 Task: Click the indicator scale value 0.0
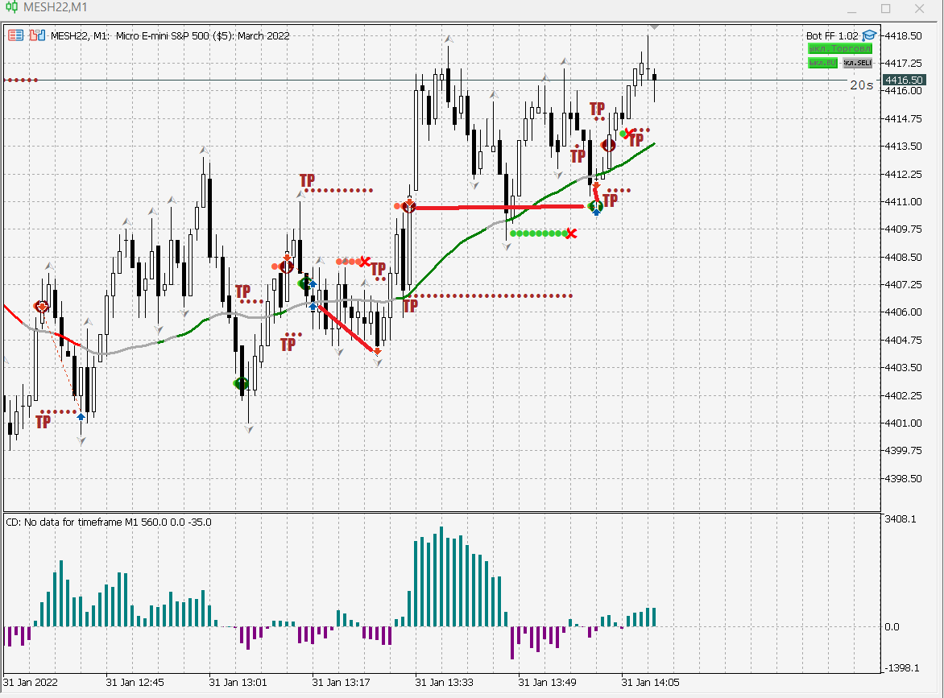coord(892,627)
